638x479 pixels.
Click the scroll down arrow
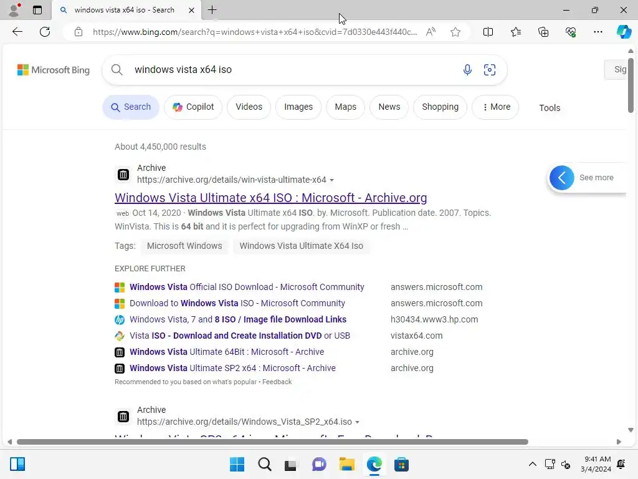pyautogui.click(x=631, y=430)
